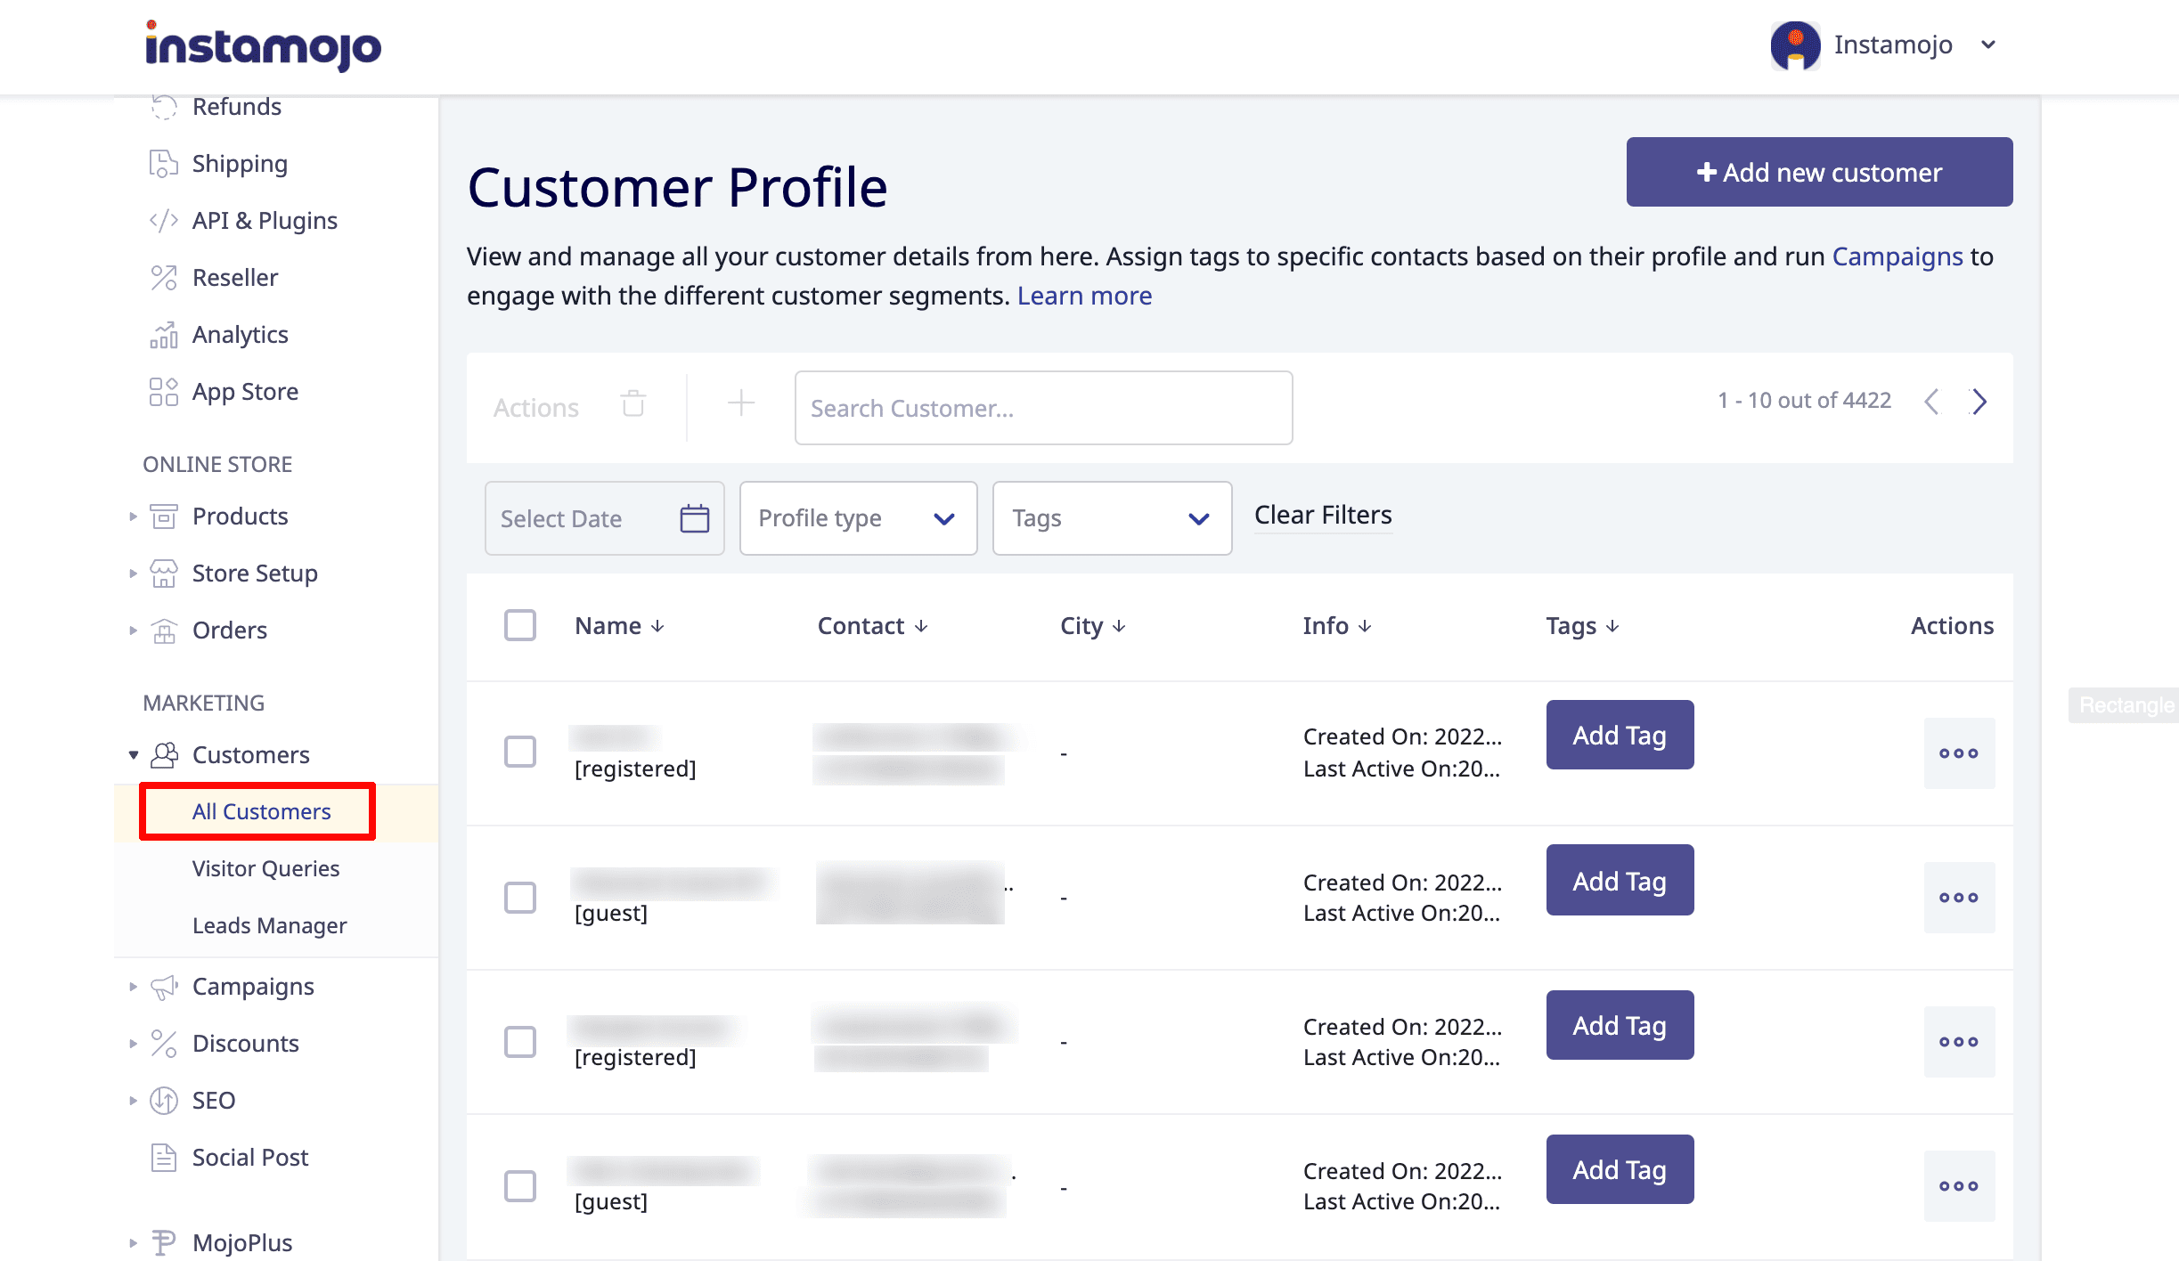Open the account dropdown chevron at top right
This screenshot has height=1261, width=2179.
[x=1988, y=45]
